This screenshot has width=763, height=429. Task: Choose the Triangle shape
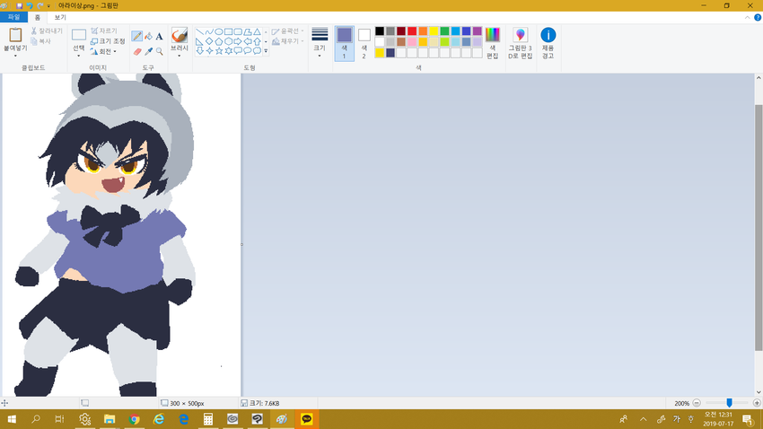click(257, 31)
